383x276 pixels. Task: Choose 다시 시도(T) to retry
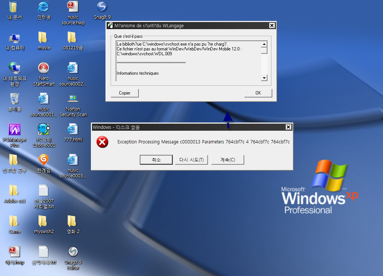[191, 160]
